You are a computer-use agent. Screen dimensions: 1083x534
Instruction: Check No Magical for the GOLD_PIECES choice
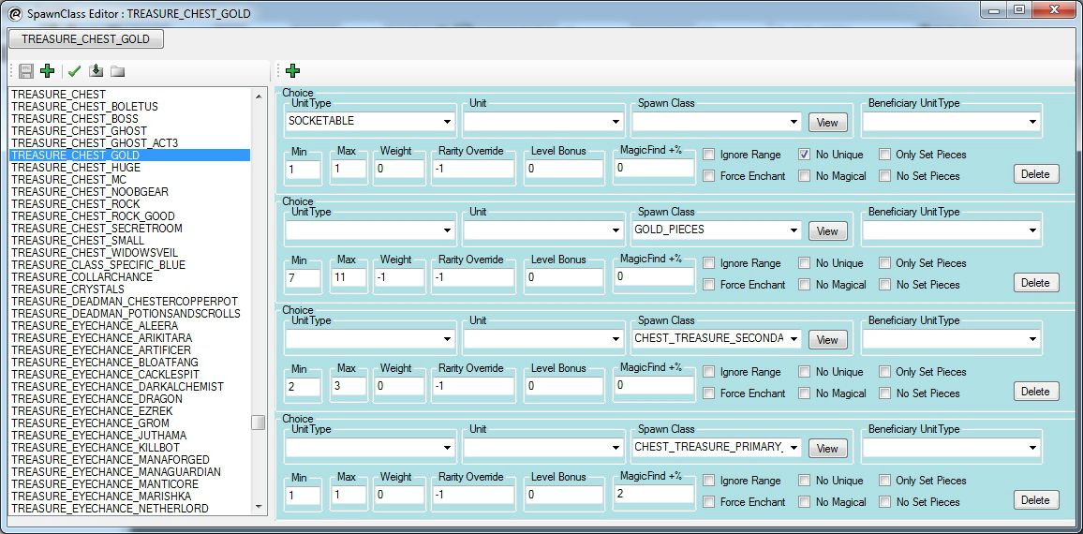pos(804,285)
